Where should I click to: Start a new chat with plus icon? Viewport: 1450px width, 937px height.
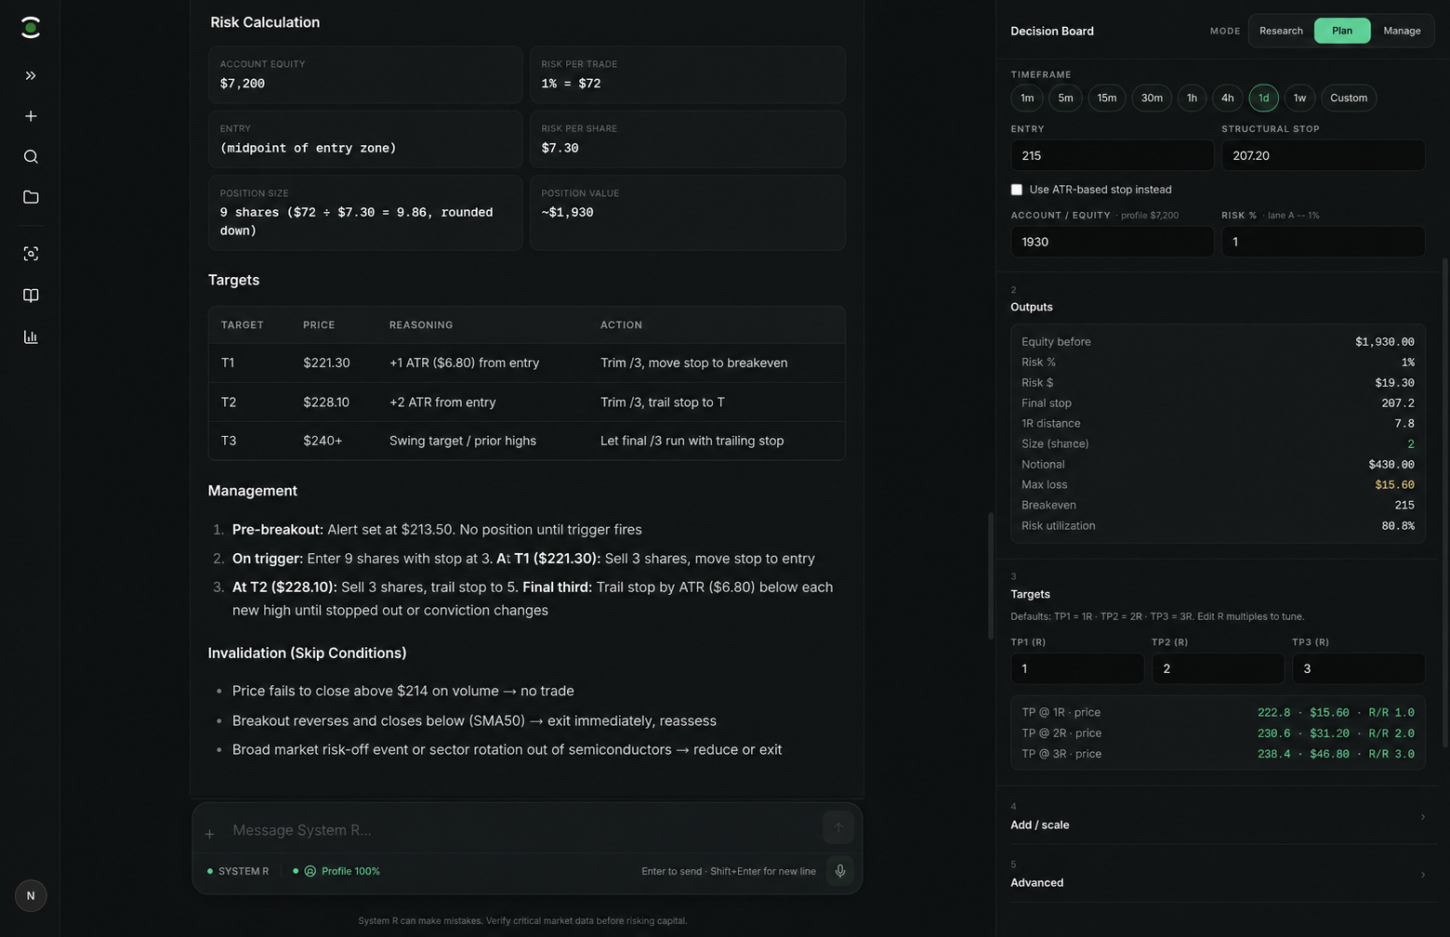(31, 116)
